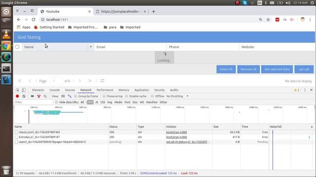Toggle the network filter funnel icon
The height and width of the screenshot is (177, 316).
[39, 96]
